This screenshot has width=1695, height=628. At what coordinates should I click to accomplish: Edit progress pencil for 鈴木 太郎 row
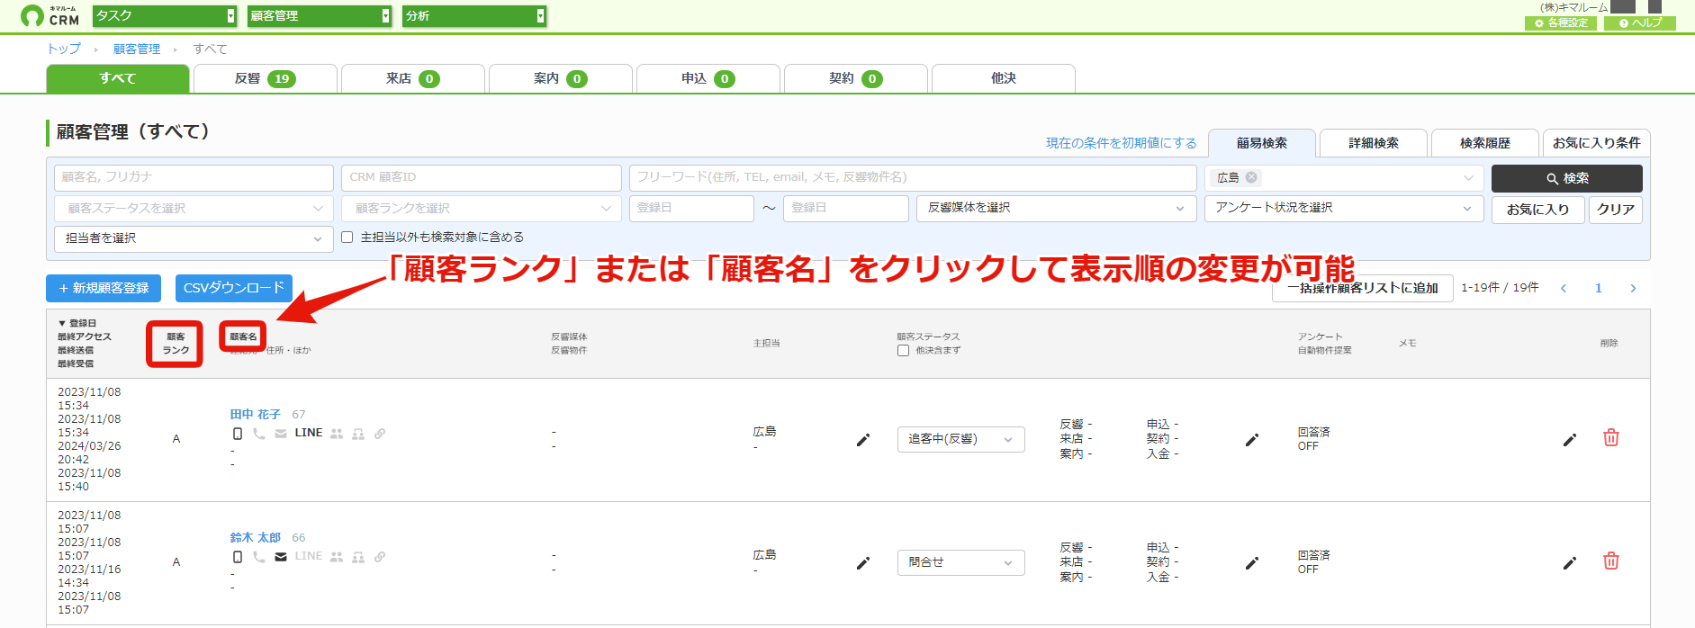point(1252,563)
